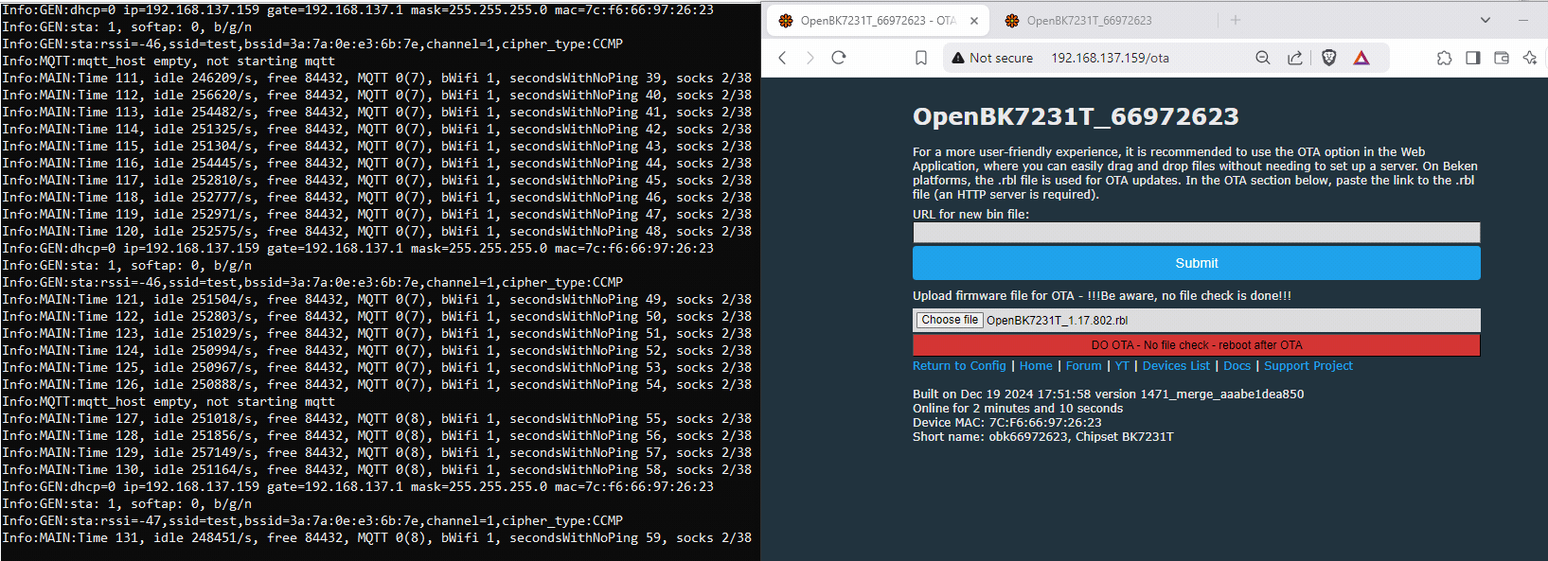1548x561 pixels.
Task: Reload the OTA page
Action: point(838,58)
